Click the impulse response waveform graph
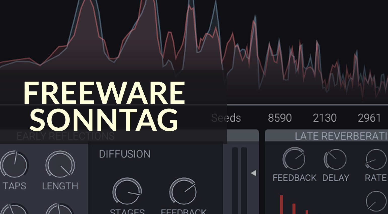 click(194, 52)
